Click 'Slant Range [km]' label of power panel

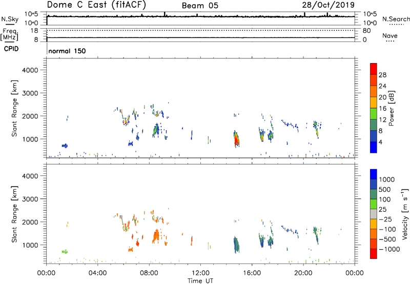14,108
